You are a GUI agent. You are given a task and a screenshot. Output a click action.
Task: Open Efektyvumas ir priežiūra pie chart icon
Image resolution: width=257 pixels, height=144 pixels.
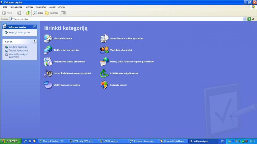48,85
